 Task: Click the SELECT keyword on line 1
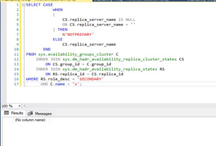[33, 5]
